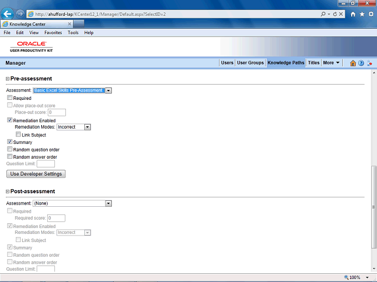Click Use Developer Settings button
This screenshot has width=377, height=282.
(x=36, y=174)
